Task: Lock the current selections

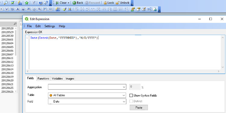Action: (x=109, y=3)
